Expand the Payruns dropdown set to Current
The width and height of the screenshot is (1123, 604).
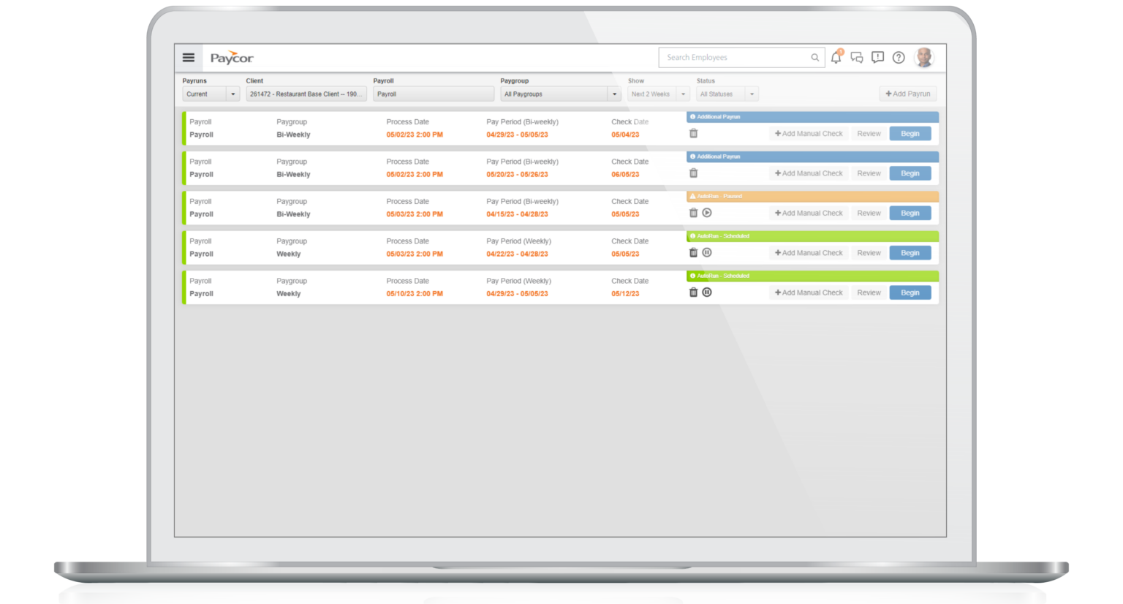tap(232, 94)
